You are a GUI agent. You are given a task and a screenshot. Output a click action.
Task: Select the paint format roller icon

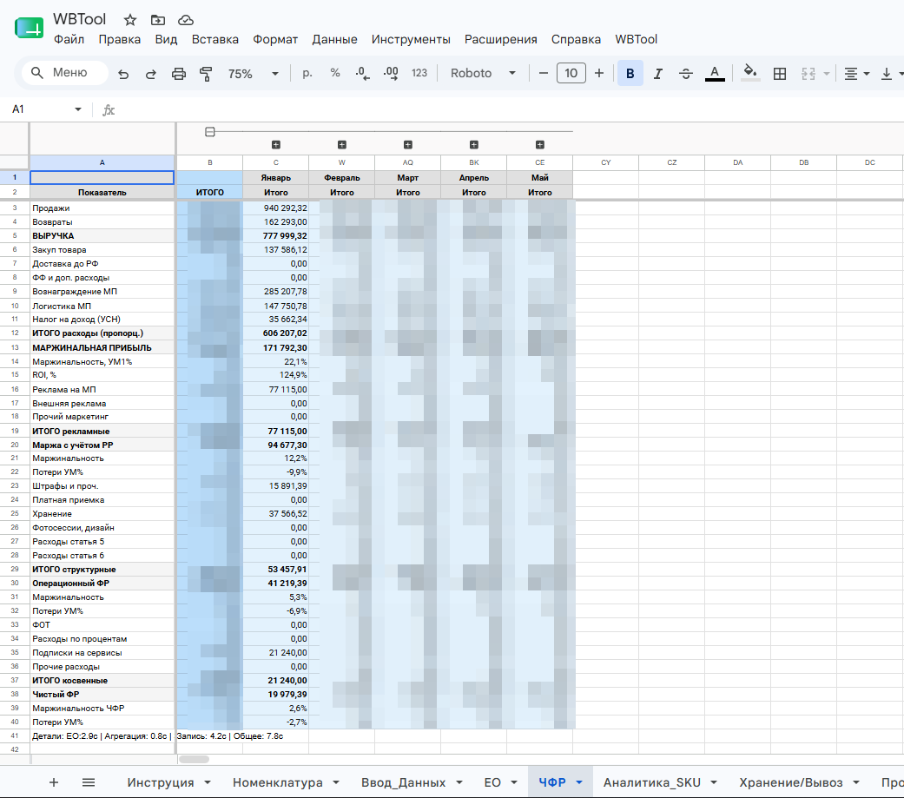pyautogui.click(x=206, y=74)
